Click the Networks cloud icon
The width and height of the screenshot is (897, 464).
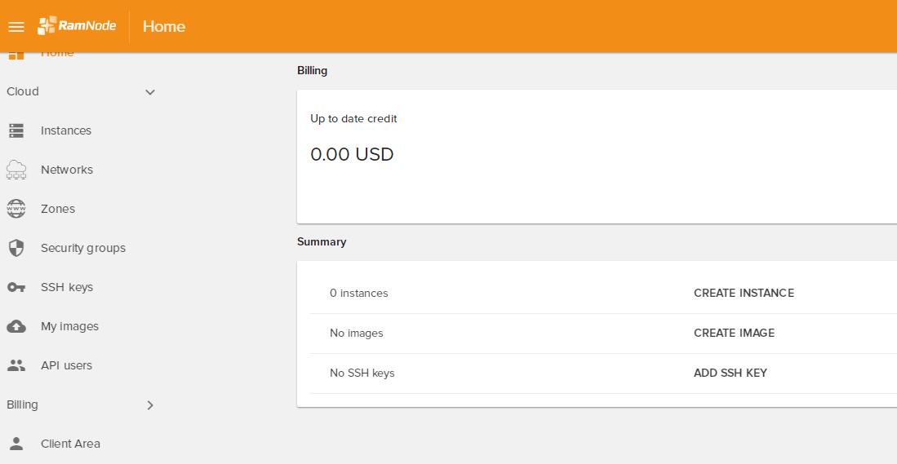(16, 170)
